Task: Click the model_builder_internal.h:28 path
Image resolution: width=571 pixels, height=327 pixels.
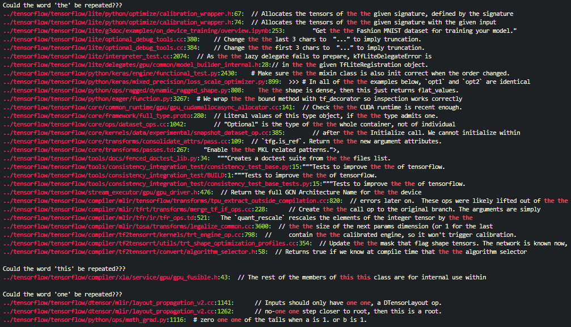Action: (x=137, y=65)
